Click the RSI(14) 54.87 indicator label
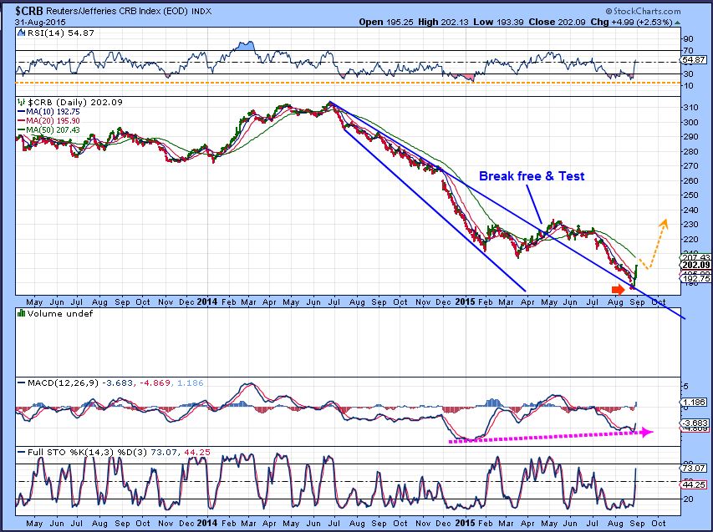 61,33
